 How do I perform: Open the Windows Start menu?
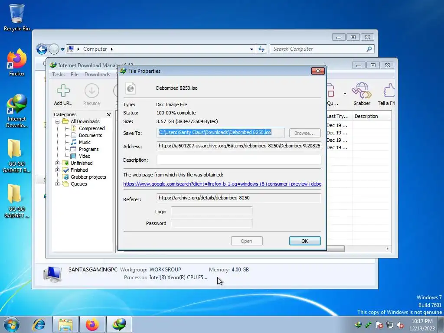pyautogui.click(x=12, y=324)
